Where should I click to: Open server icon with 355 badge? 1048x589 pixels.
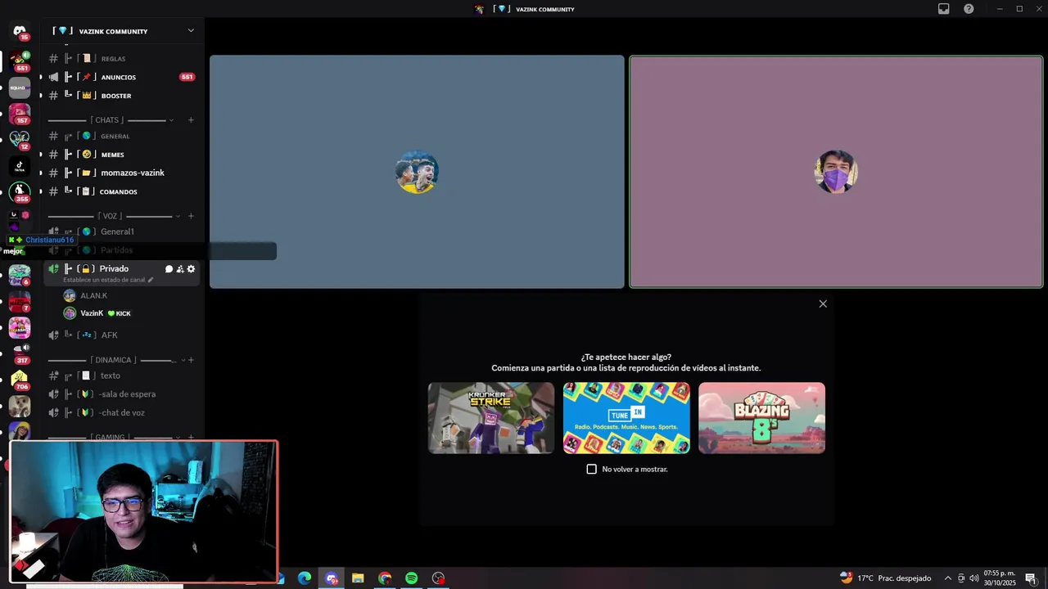tap(20, 192)
